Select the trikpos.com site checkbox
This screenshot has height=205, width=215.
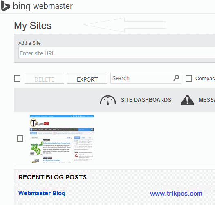click(20, 139)
